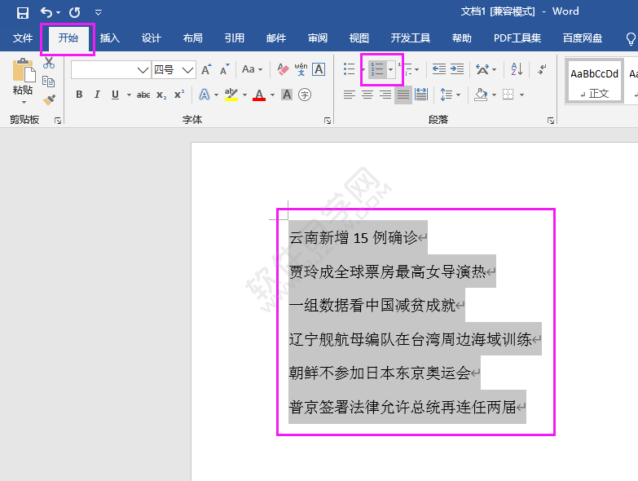Open the Asian layout menu
The height and width of the screenshot is (481, 638).
[x=486, y=69]
